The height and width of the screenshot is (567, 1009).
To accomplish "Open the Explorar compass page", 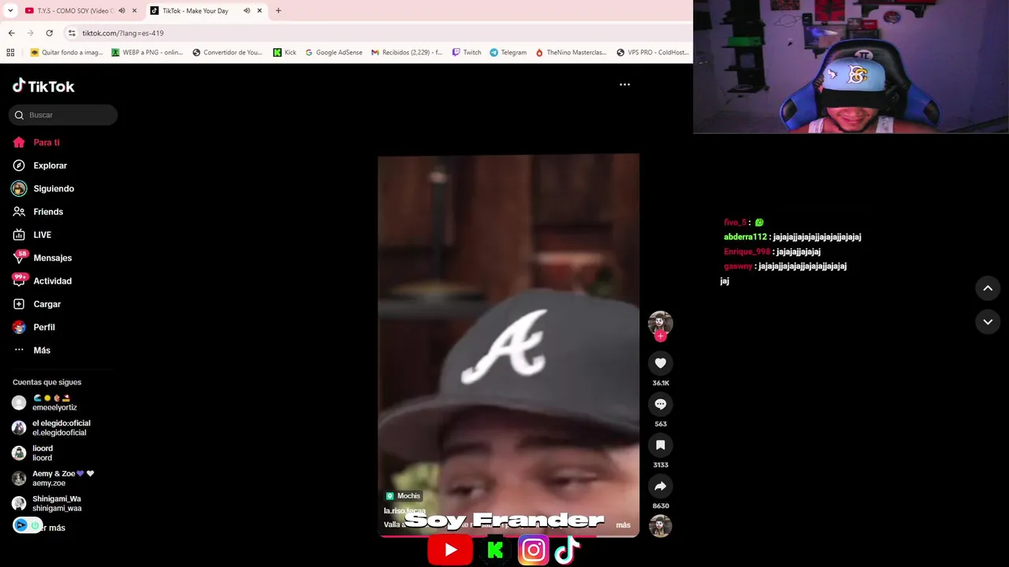I will tap(40, 165).
